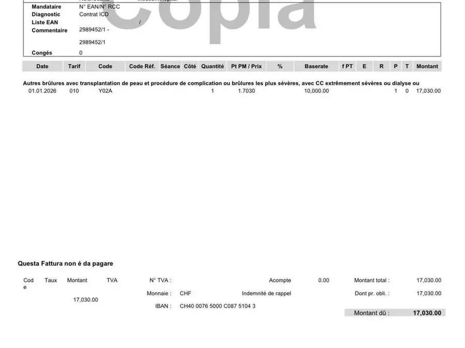Select the burn procedure description line
Image resolution: width=465 pixels, height=348 pixels.
[x=221, y=83]
